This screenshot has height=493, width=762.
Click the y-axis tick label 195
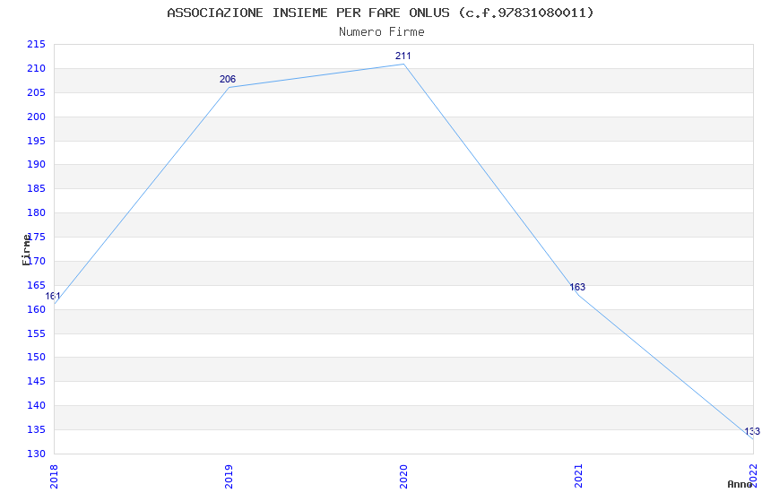(36, 141)
